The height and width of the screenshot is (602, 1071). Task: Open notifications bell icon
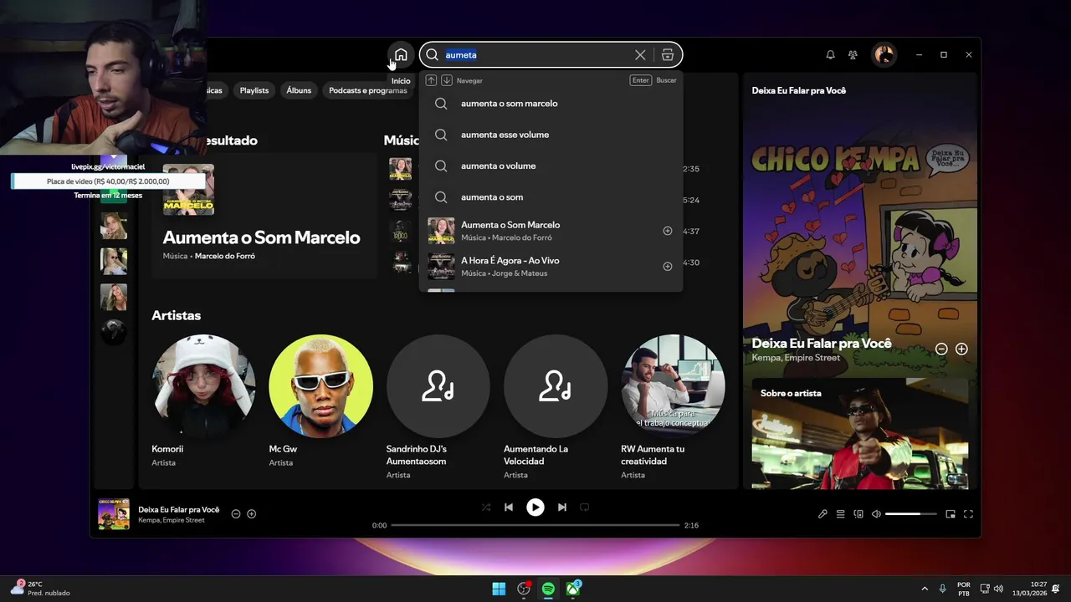pyautogui.click(x=830, y=55)
